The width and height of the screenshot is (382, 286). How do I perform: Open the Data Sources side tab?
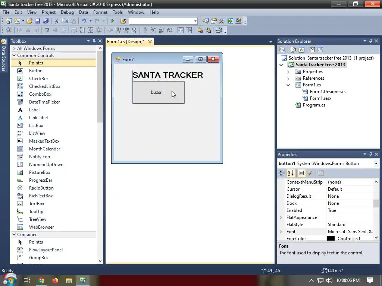[x=4, y=55]
